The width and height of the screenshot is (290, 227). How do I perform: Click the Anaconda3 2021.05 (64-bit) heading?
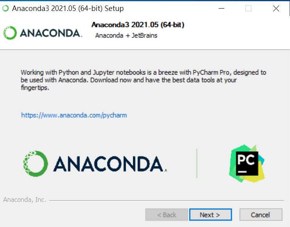[x=138, y=25]
